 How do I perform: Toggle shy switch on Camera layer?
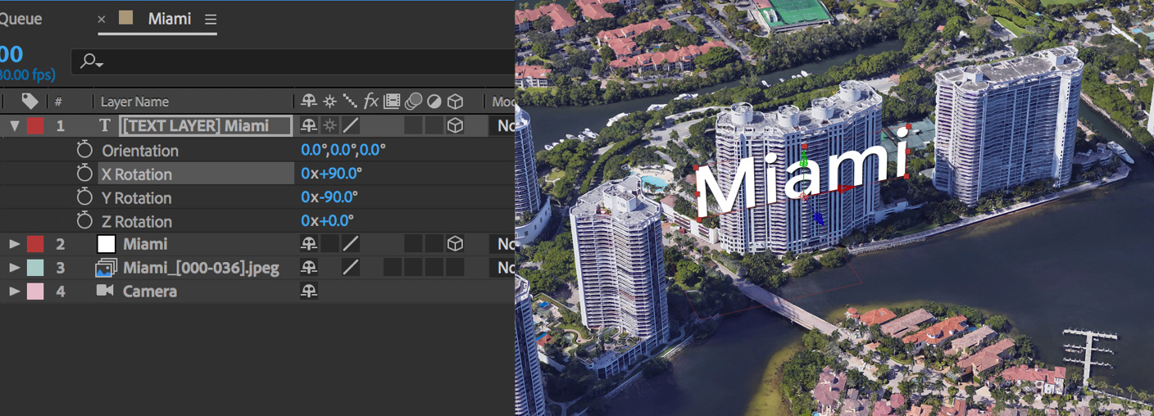[x=308, y=291]
